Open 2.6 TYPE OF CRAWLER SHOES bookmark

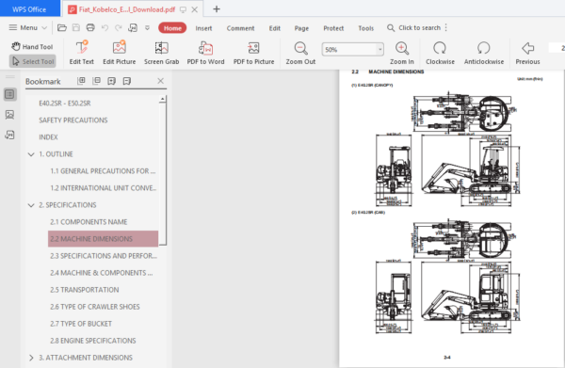[95, 307]
